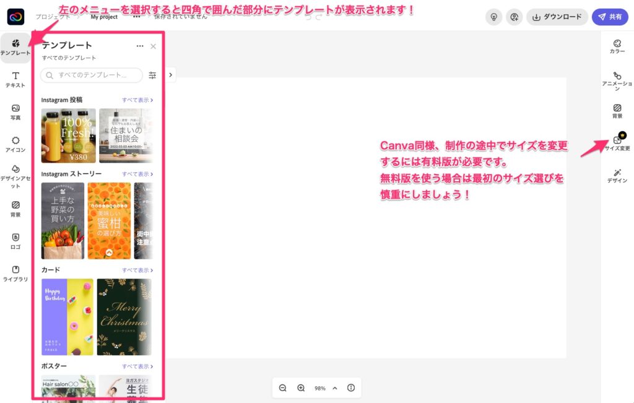Viewport: 634px width, 403px height.
Task: Zoom in using the magnifier plus icon
Action: coord(301,388)
